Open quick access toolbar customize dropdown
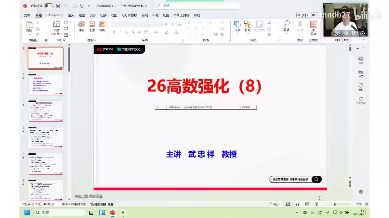The height and width of the screenshot is (218, 389). pos(89,6)
